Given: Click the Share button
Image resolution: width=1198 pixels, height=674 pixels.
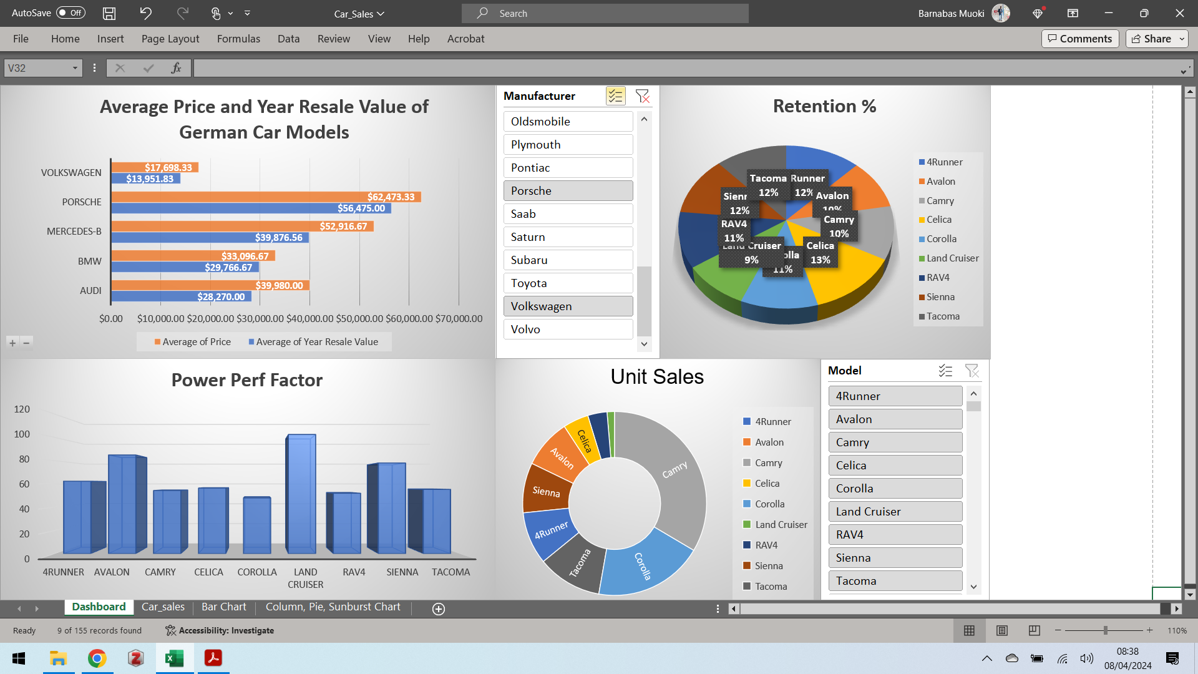Looking at the screenshot, I should (1153, 38).
